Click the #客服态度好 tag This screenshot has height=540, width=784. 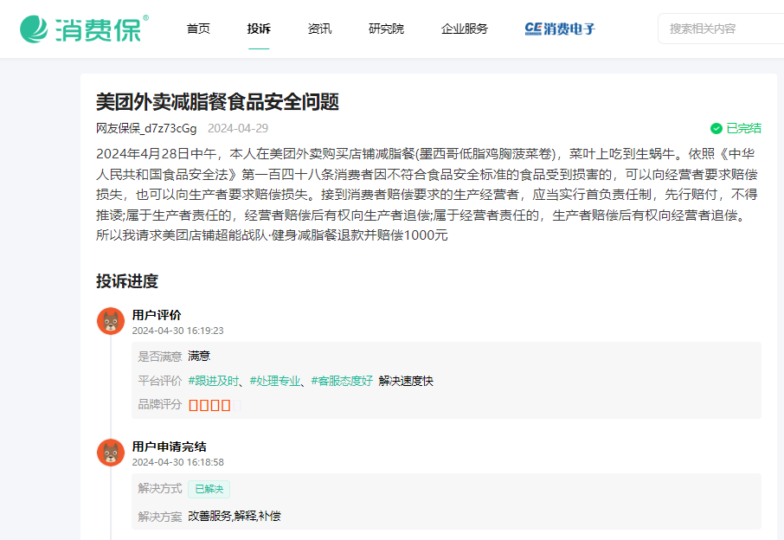(x=342, y=381)
